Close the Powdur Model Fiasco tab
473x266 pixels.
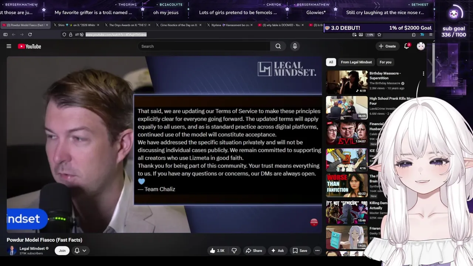click(x=47, y=25)
